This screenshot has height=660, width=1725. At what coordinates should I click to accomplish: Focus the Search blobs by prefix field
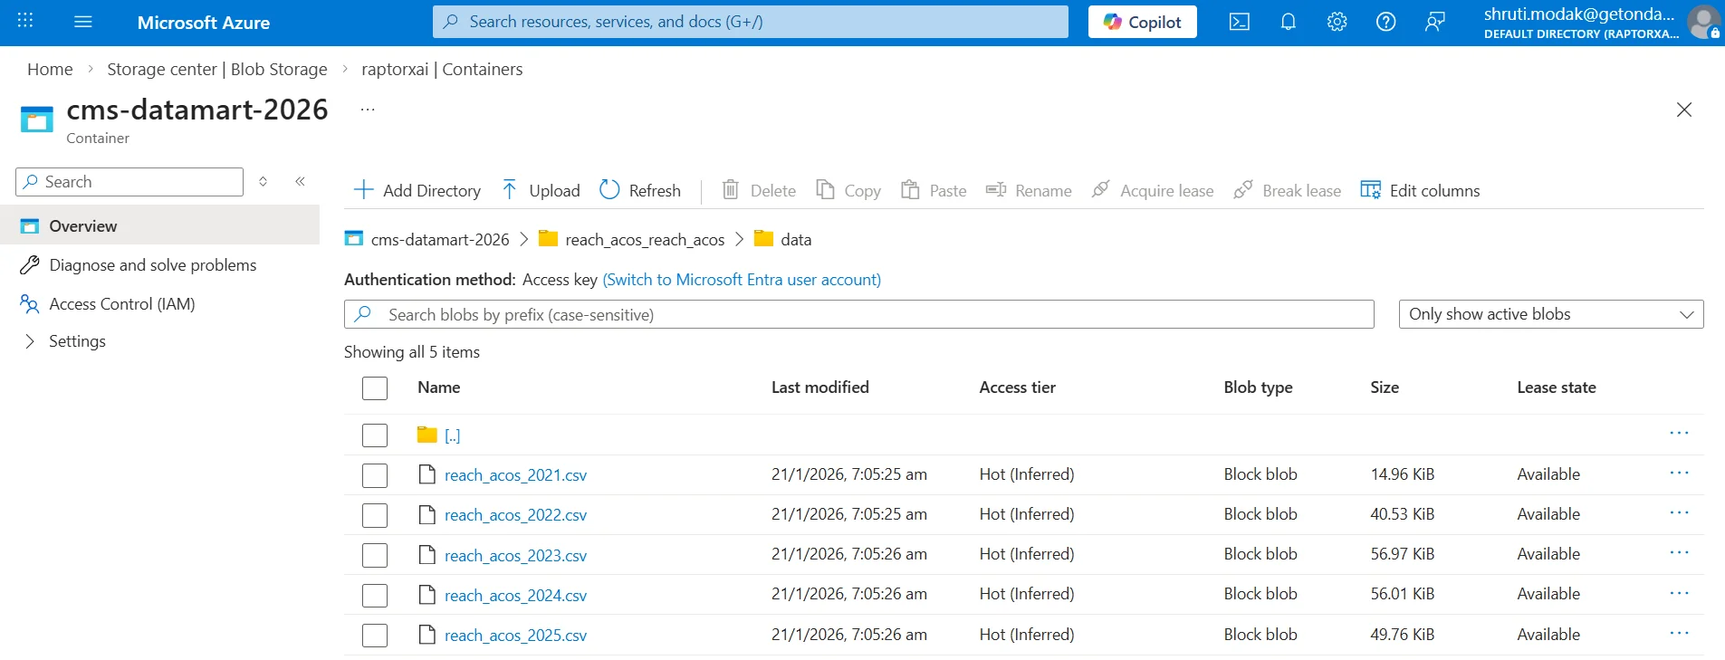[858, 314]
